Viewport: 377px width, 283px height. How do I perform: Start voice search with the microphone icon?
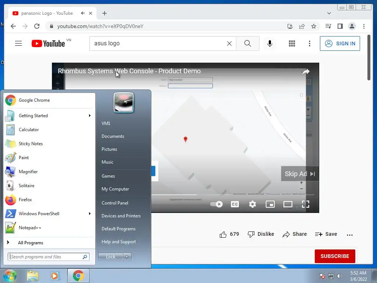tap(270, 43)
